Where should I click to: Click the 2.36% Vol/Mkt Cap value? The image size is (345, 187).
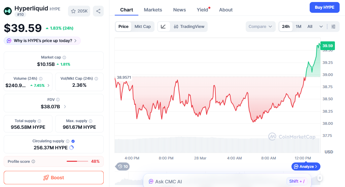point(79,85)
